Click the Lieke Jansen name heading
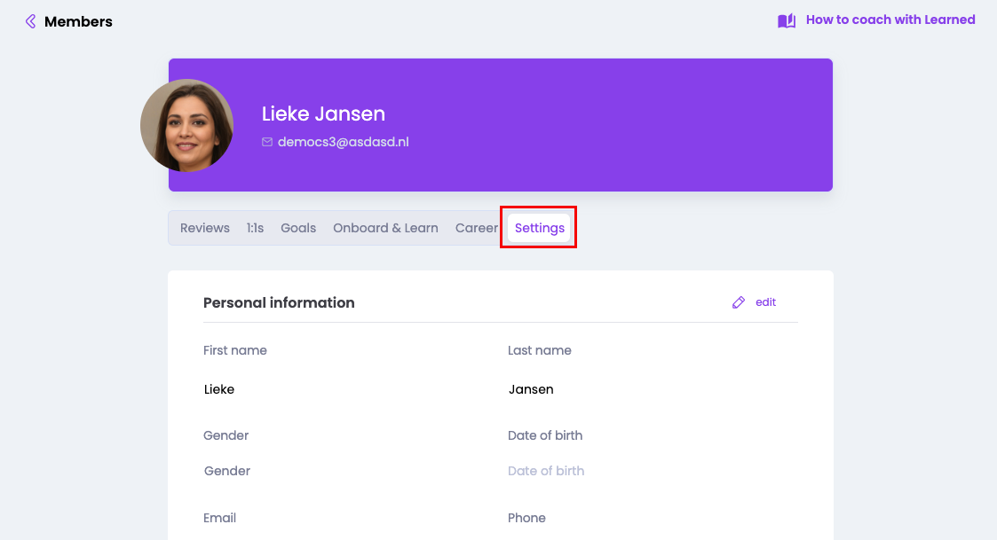This screenshot has height=540, width=997. [x=323, y=113]
